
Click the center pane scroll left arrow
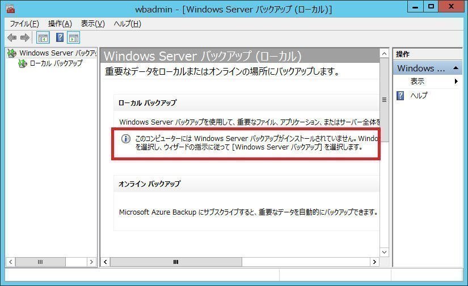click(x=106, y=262)
